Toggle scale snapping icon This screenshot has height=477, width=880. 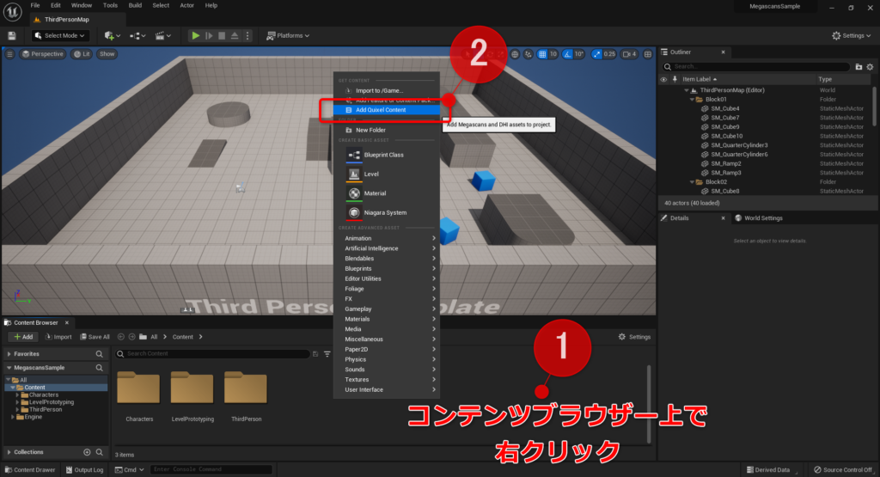click(x=596, y=54)
